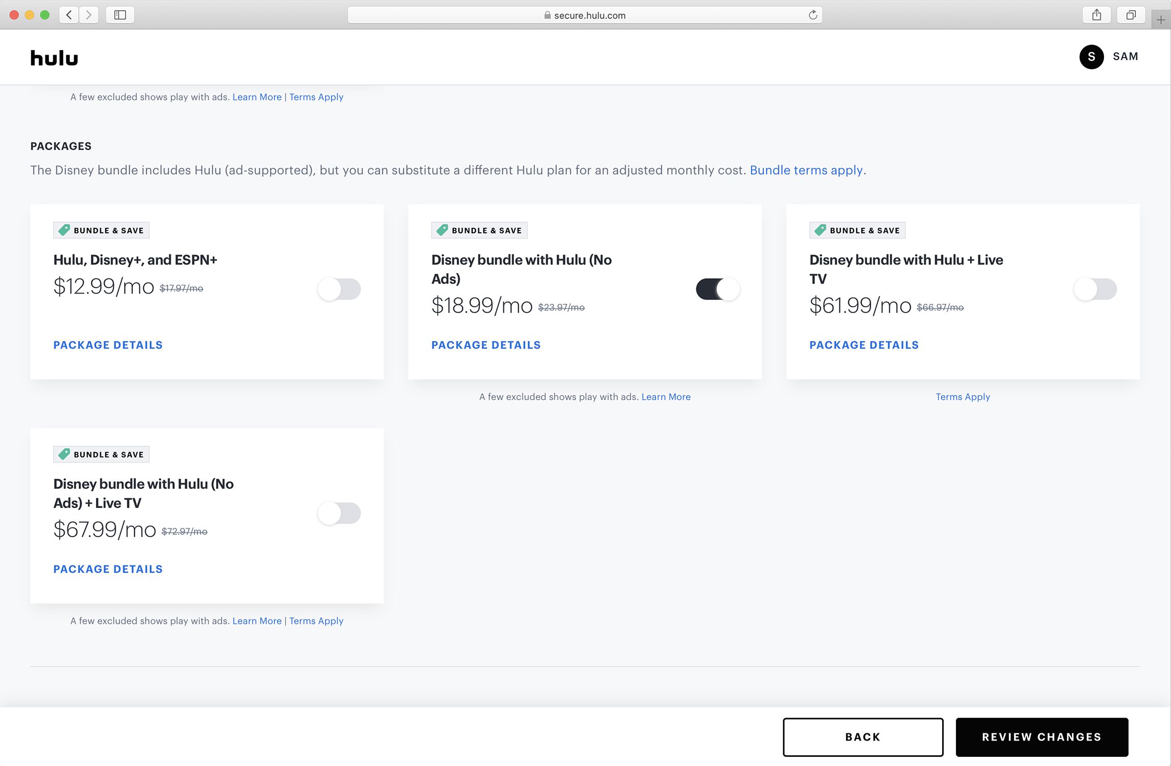Screen dimensions: 1171x766
Task: Click the Bundle & Save tag on the $67.99 card
Action: click(101, 454)
